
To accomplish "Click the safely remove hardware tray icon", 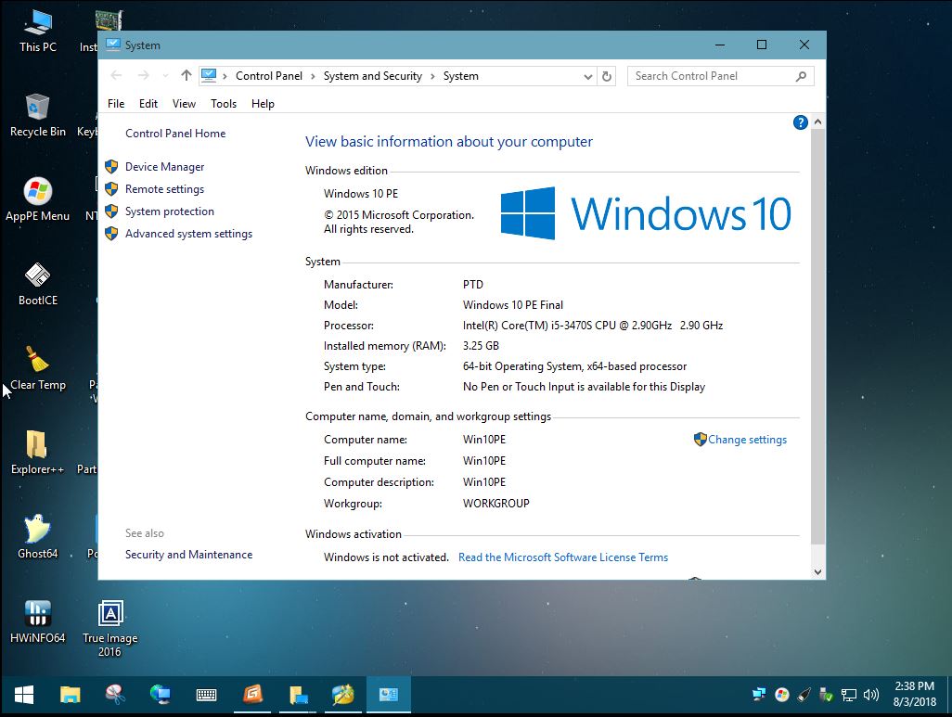I will (826, 695).
